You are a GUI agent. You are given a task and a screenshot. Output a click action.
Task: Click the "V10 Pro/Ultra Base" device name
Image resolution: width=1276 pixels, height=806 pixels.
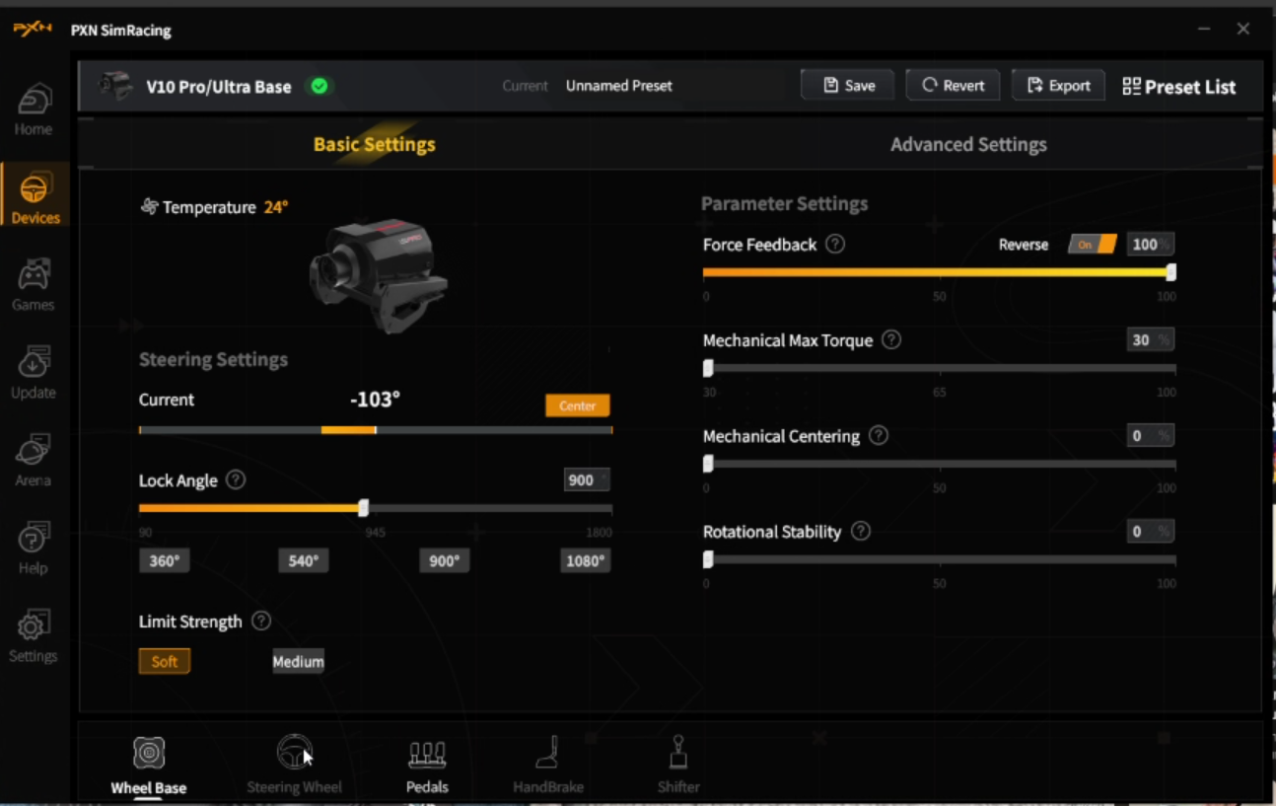tap(219, 87)
